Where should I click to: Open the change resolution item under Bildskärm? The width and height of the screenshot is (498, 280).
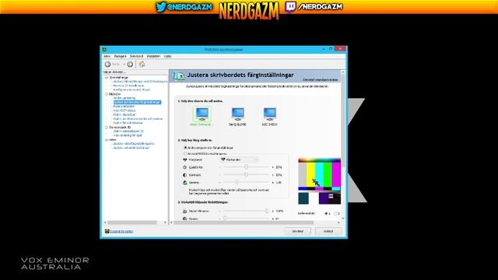click(x=124, y=98)
